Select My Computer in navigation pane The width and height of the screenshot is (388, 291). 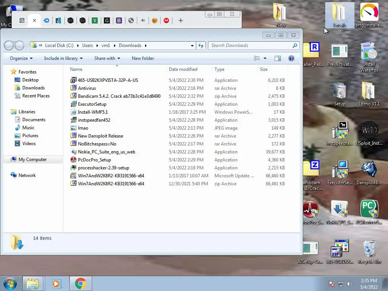click(33, 160)
